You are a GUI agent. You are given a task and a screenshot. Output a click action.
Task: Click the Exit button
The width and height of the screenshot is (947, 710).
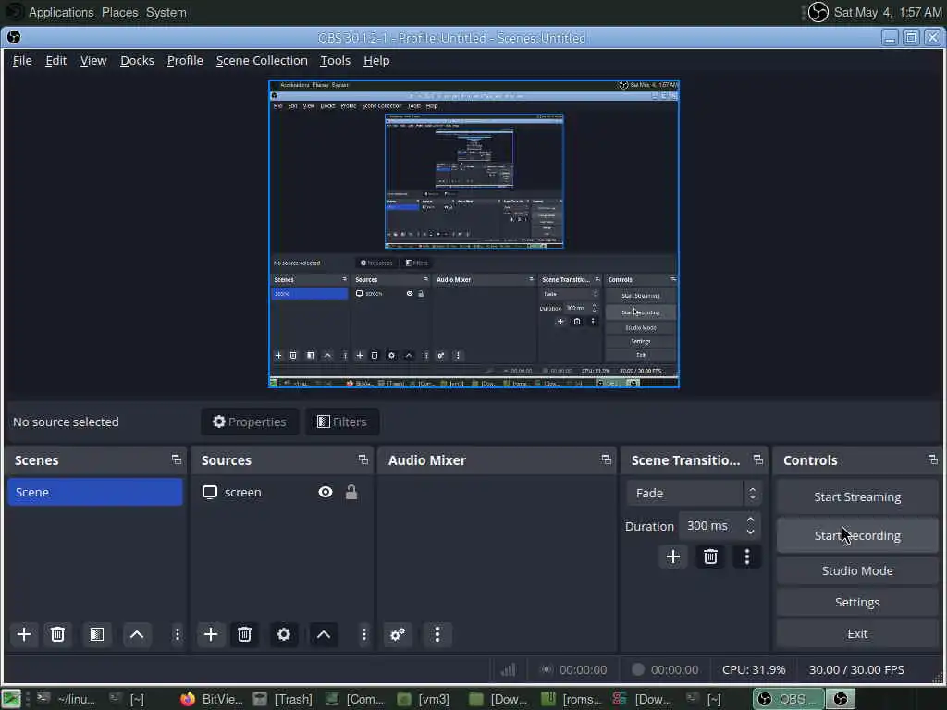[x=857, y=633]
